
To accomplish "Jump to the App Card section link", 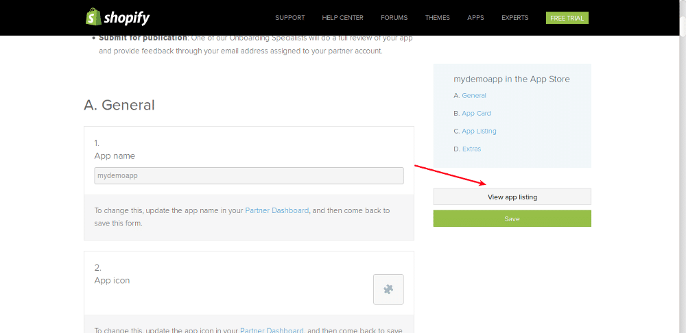I will 477,113.
